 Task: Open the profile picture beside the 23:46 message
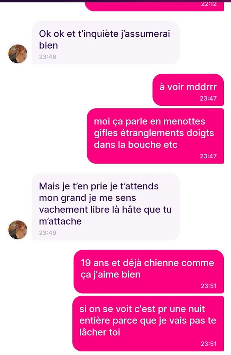coord(18,54)
